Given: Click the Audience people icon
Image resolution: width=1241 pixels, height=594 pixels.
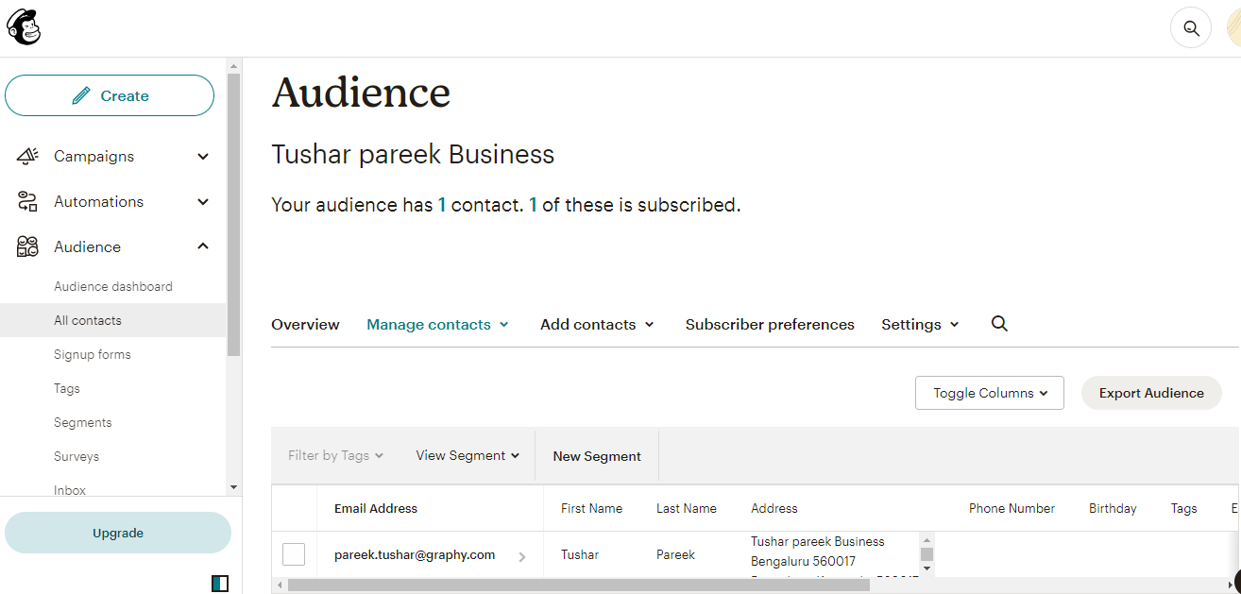Looking at the screenshot, I should 27,246.
